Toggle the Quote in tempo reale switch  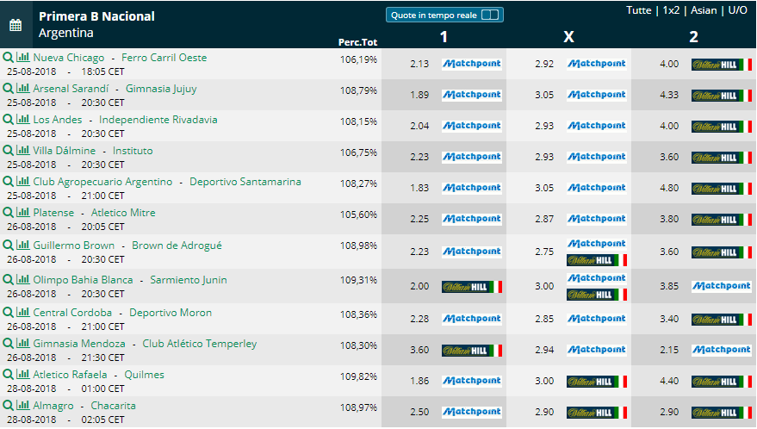490,15
